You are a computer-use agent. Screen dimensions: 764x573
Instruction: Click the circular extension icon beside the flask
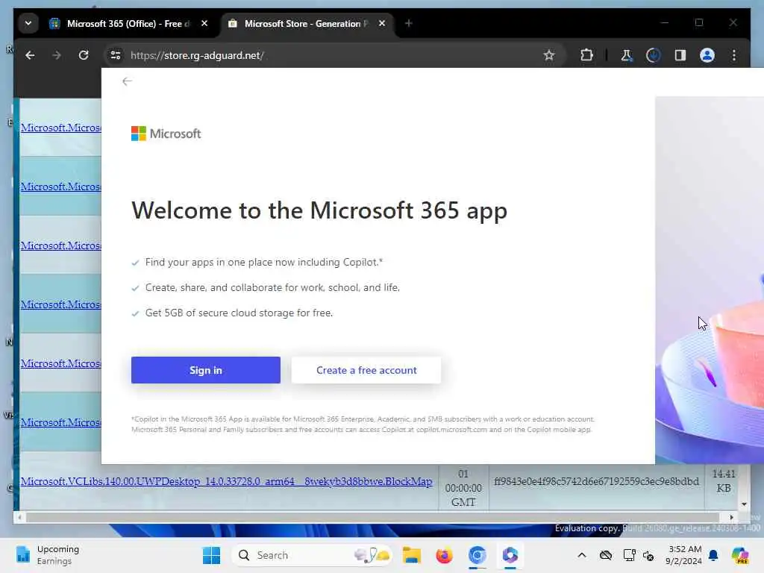[653, 55]
